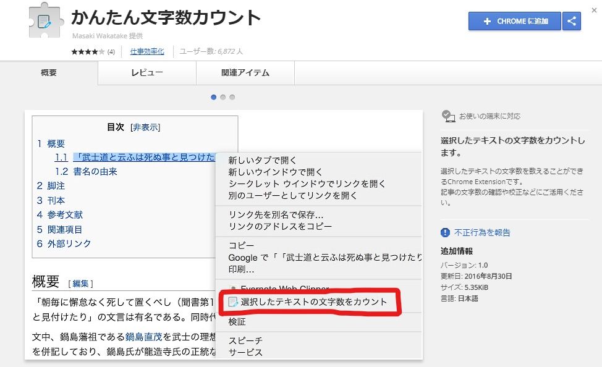Image resolution: width=602 pixels, height=367 pixels.
Task: Select the second carousel dot
Action: [223, 97]
